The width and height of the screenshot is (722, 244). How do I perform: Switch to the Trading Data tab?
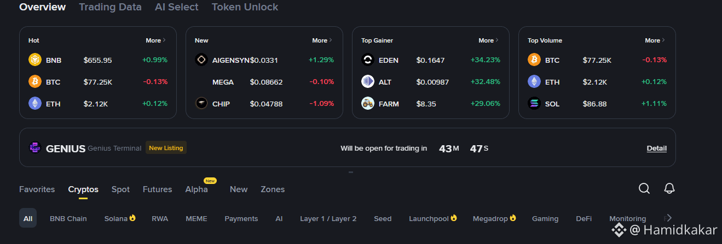click(x=110, y=7)
